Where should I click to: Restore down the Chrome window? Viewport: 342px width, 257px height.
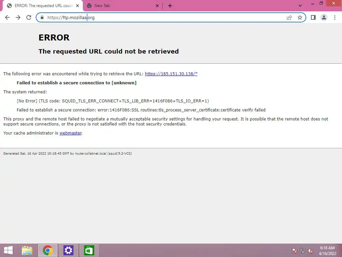(321, 3)
